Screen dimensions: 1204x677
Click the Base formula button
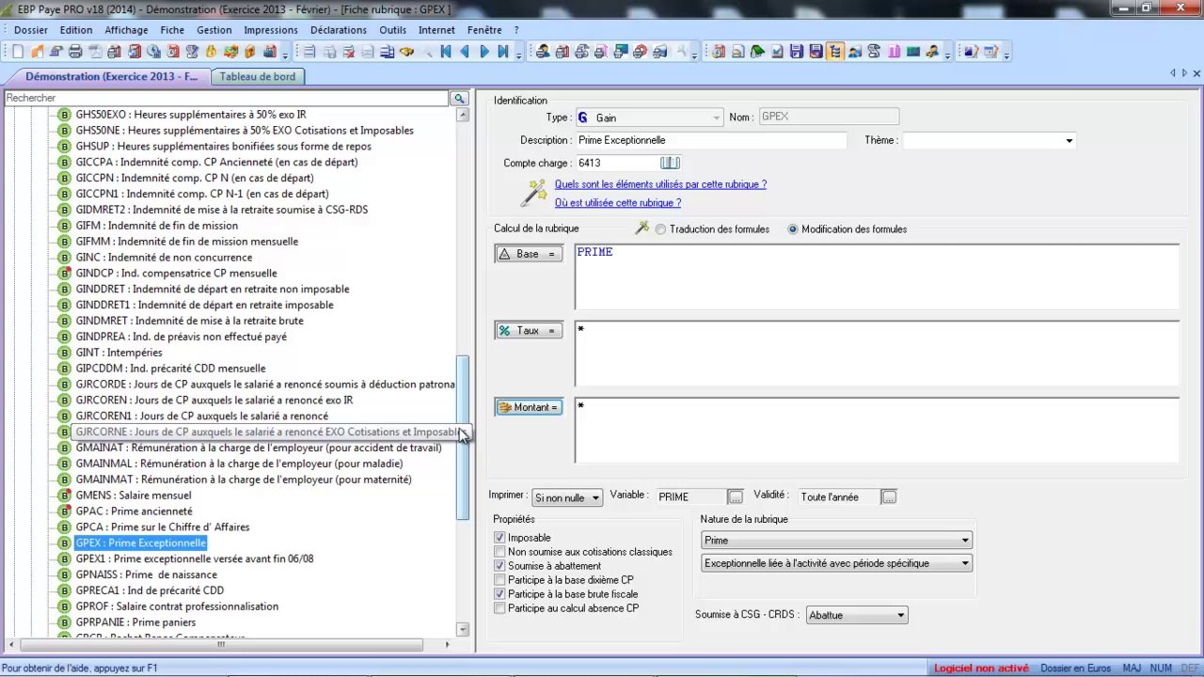point(529,254)
